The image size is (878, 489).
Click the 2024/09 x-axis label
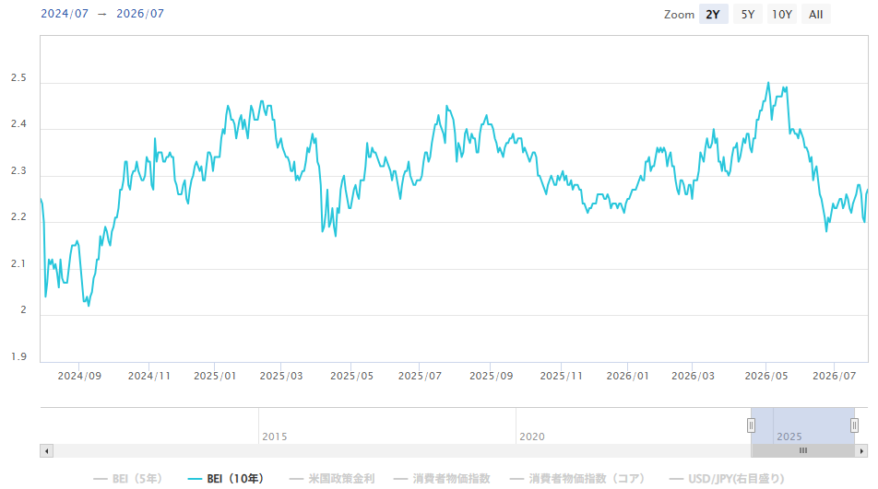point(79,376)
